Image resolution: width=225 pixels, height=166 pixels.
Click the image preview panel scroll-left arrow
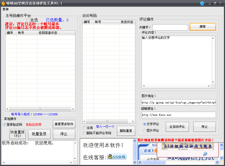140,162
